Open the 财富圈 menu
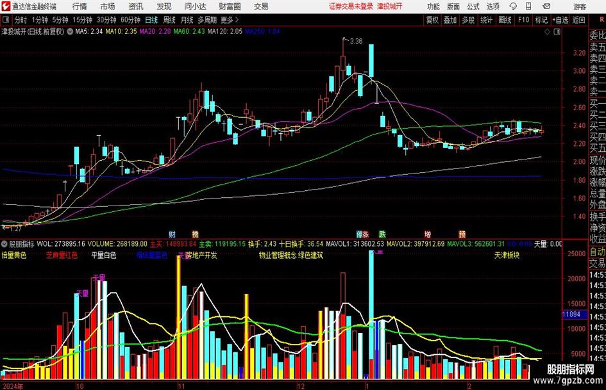This screenshot has height=390, width=606. [230, 6]
